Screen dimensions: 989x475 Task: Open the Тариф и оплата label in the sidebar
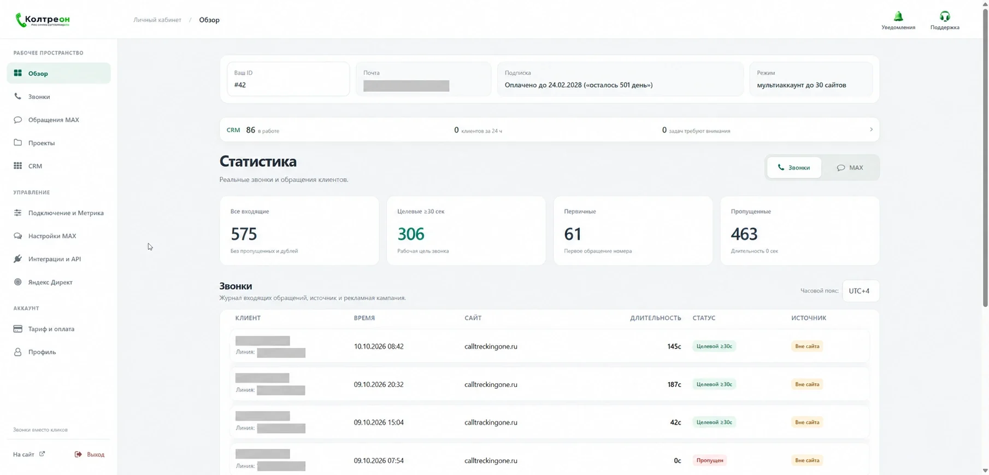click(51, 329)
